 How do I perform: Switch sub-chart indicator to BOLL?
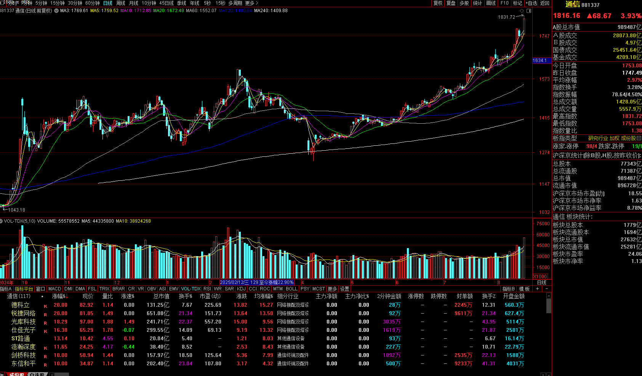[x=291, y=289]
